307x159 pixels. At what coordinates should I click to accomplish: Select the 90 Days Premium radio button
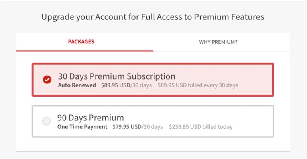pyautogui.click(x=46, y=121)
